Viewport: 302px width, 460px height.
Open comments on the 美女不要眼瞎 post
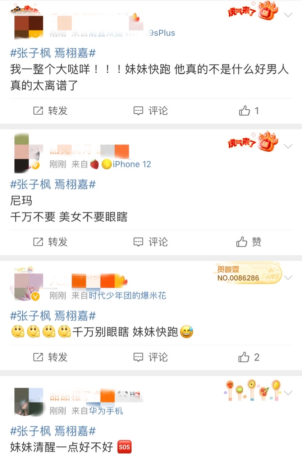(151, 242)
